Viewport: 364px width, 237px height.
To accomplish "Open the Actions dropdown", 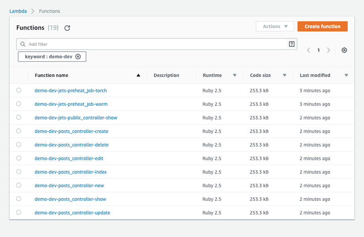I will point(275,26).
